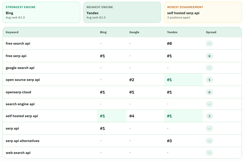Click spread badge 0 for openserp cloud
This screenshot has height=161, width=244.
209,92
